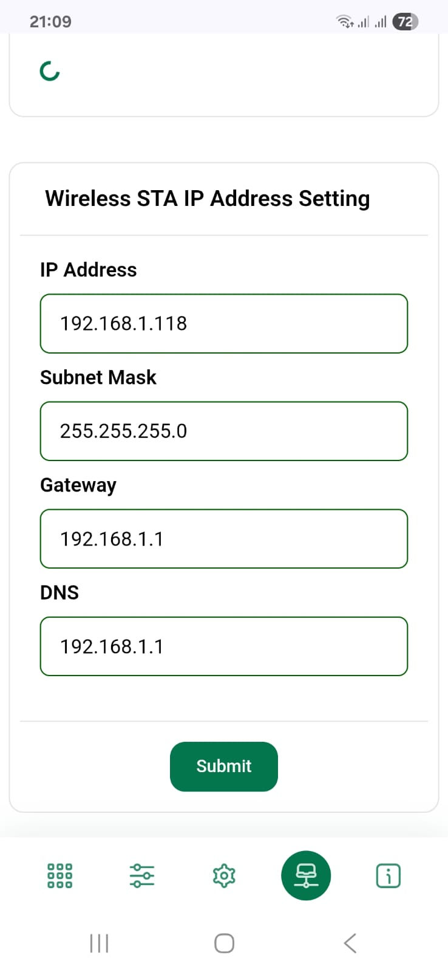The width and height of the screenshot is (448, 972).
Task: Select the Gateway input field
Action: click(224, 538)
